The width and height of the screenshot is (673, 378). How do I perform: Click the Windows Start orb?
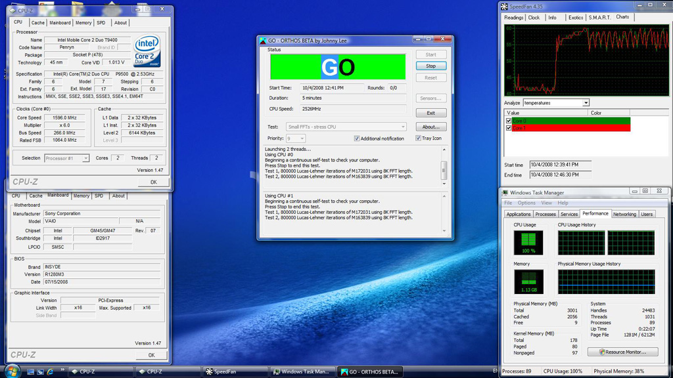click(12, 371)
